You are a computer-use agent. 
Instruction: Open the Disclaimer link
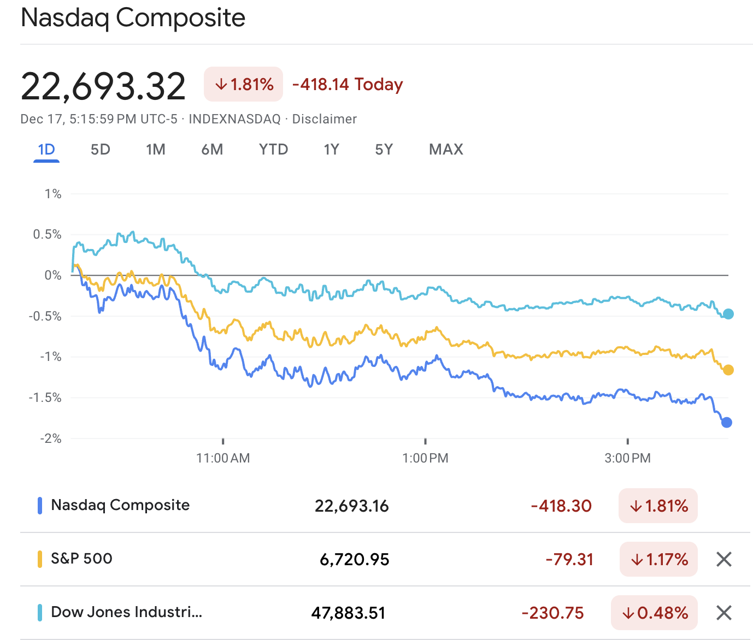coord(325,118)
